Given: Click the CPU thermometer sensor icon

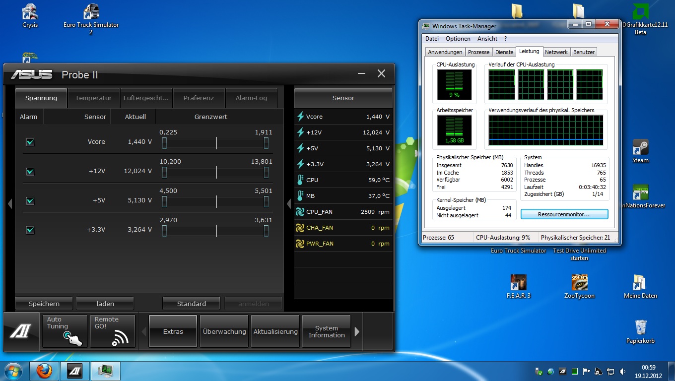Looking at the screenshot, I should pos(300,180).
